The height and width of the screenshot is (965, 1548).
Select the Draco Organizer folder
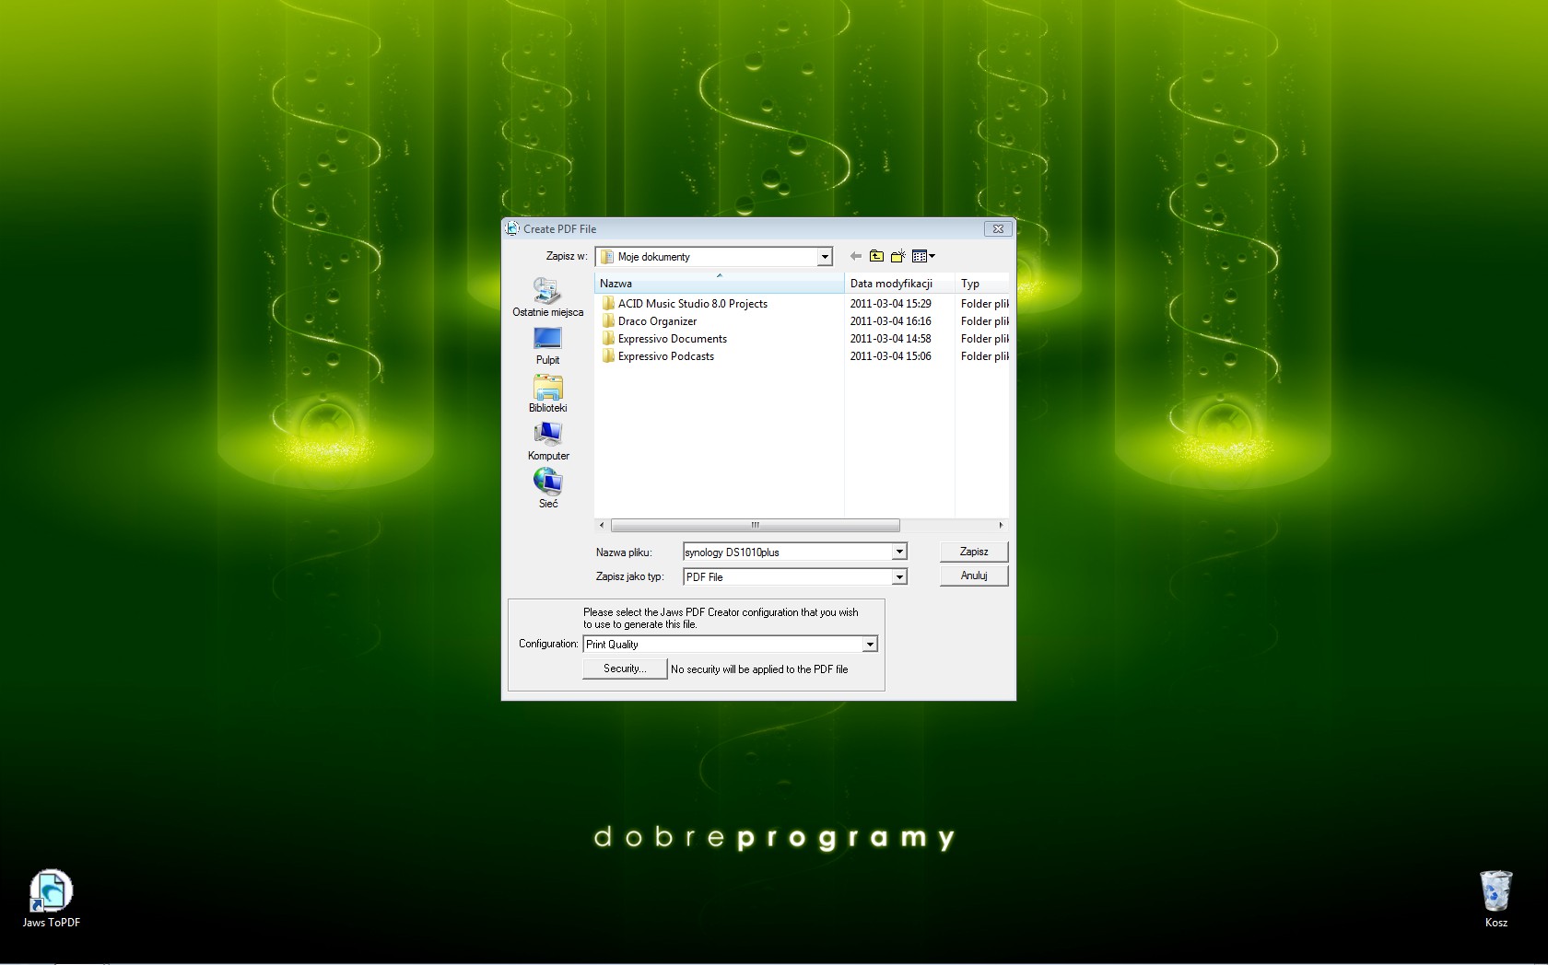(x=657, y=321)
